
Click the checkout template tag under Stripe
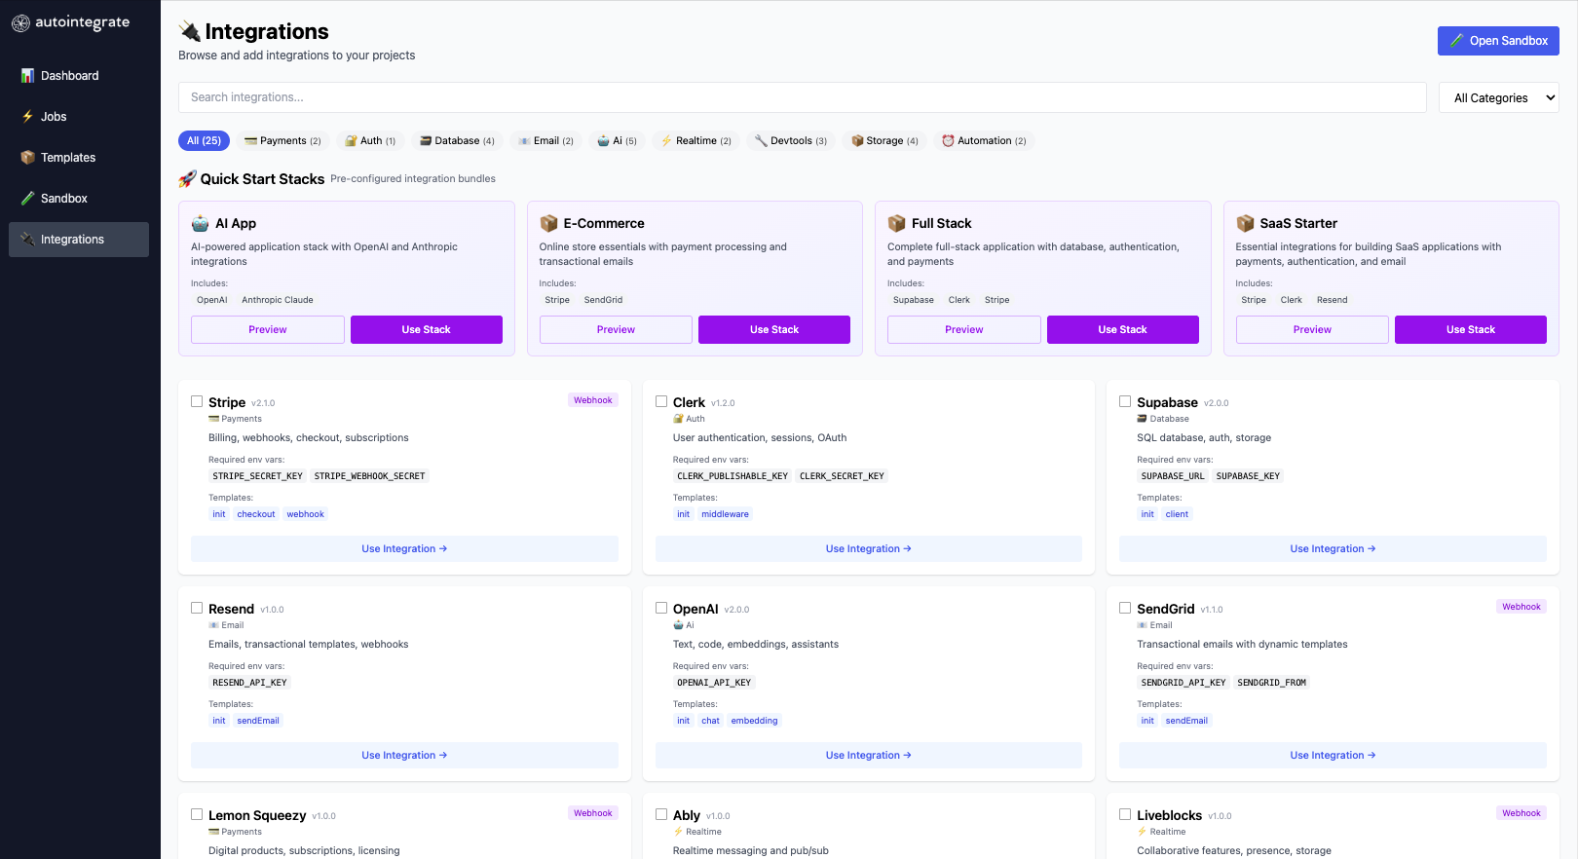coord(256,515)
